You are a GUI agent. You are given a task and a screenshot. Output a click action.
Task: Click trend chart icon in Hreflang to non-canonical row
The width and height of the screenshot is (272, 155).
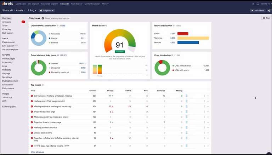(x=187, y=128)
